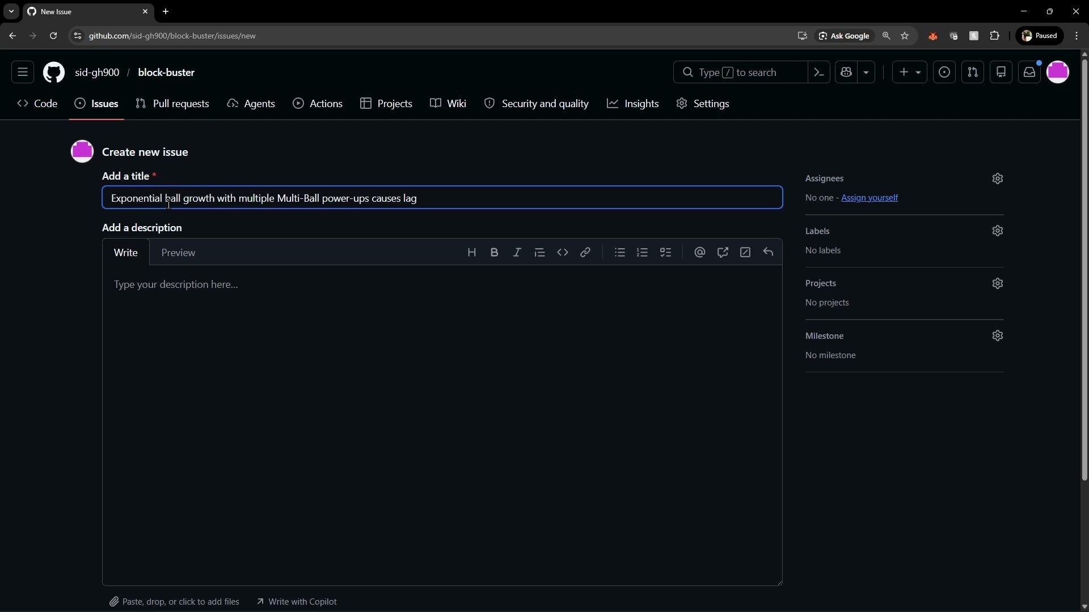Click into the description text area
The image size is (1089, 612).
[x=442, y=425]
